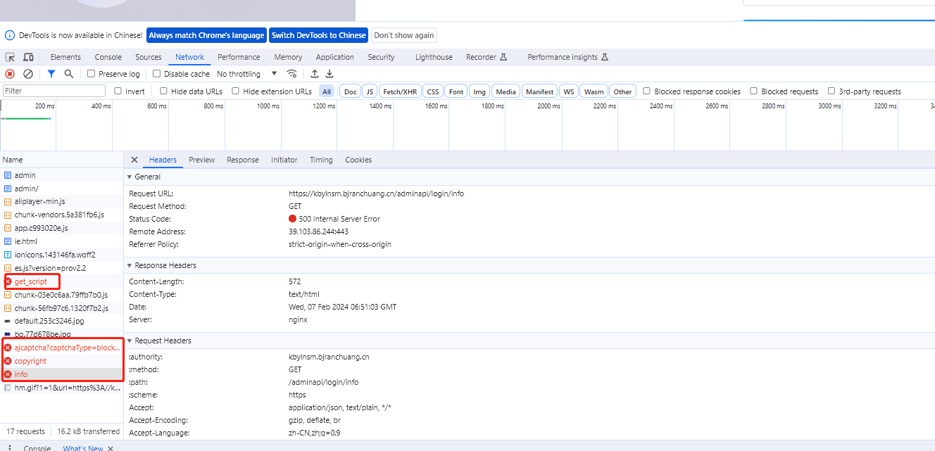The width and height of the screenshot is (935, 451).
Task: Open the DevTools drawer menu dots
Action: (x=10, y=447)
